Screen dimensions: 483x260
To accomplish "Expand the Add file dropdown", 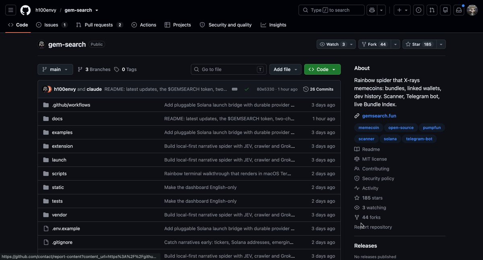I will point(285,70).
